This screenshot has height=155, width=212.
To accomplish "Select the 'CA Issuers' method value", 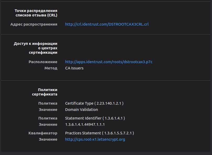I will (x=74, y=68).
